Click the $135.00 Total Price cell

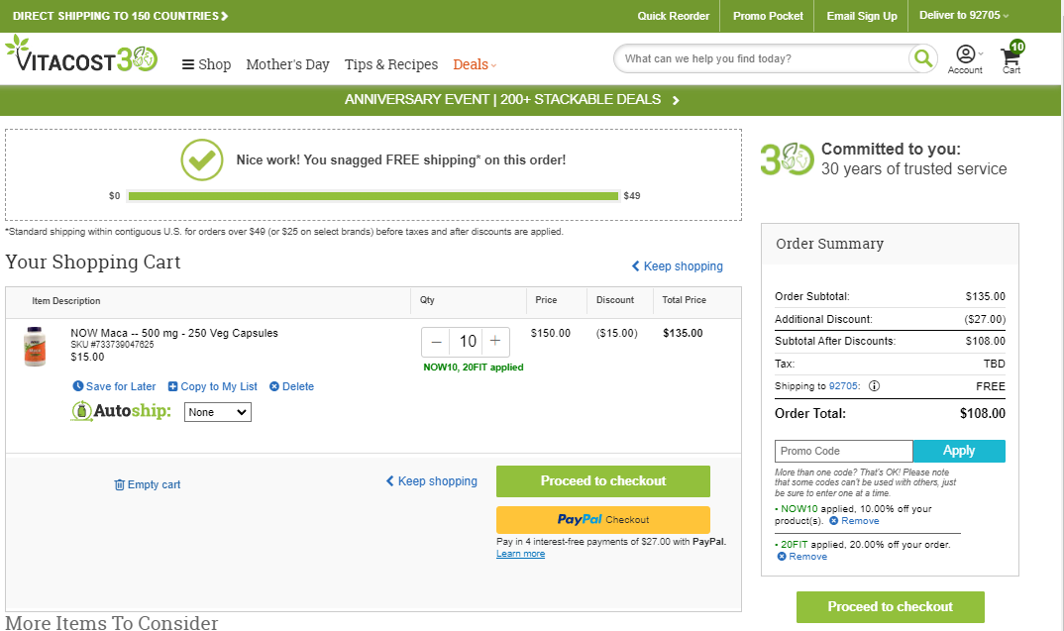(x=683, y=333)
